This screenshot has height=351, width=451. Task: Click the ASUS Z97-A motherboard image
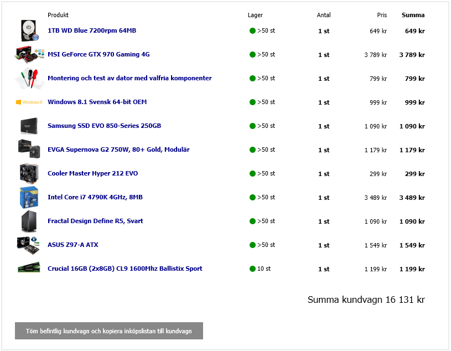[x=28, y=245]
